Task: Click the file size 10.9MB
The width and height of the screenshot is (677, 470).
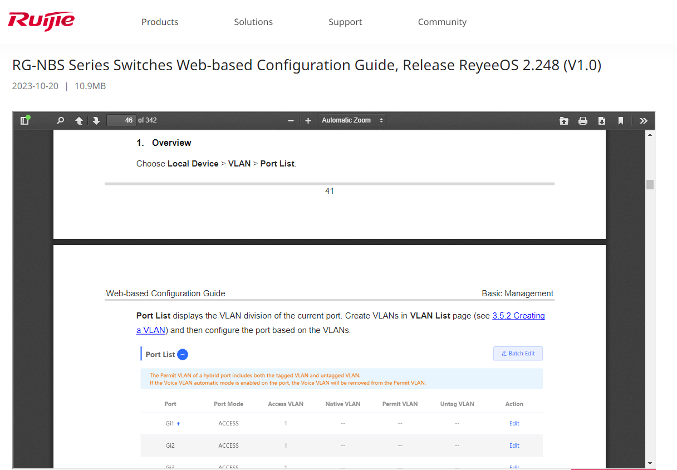Action: 90,86
